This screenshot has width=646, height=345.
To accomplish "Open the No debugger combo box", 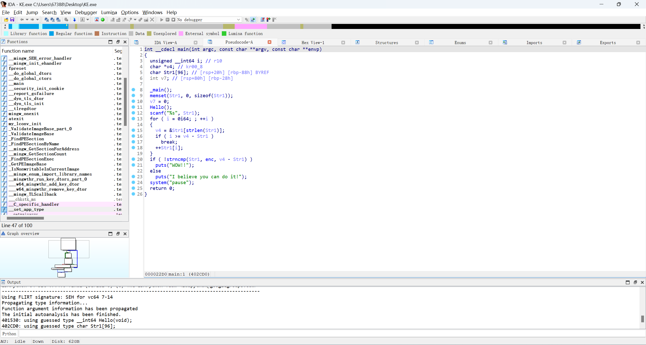I will pos(209,20).
